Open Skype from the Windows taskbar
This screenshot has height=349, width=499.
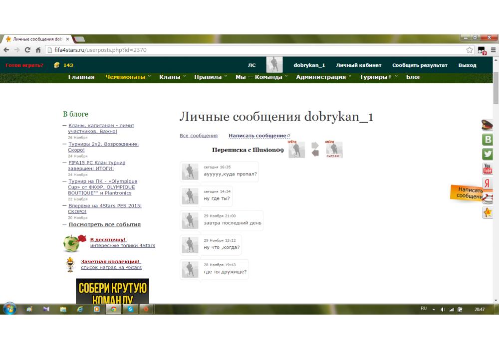pyautogui.click(x=130, y=309)
